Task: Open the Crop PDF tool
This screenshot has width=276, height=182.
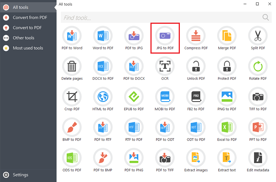Action: click(x=72, y=99)
